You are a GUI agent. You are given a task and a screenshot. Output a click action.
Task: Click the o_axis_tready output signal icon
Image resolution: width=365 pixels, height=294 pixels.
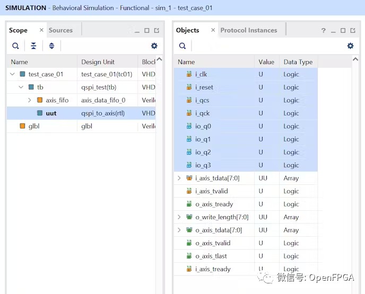189,204
